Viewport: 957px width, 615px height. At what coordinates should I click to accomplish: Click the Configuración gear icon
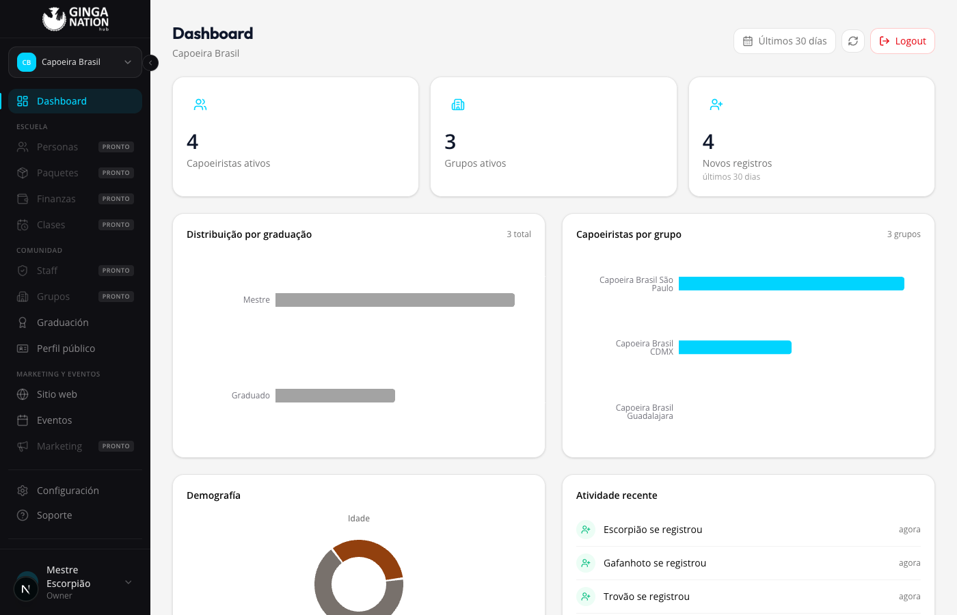coord(23,491)
